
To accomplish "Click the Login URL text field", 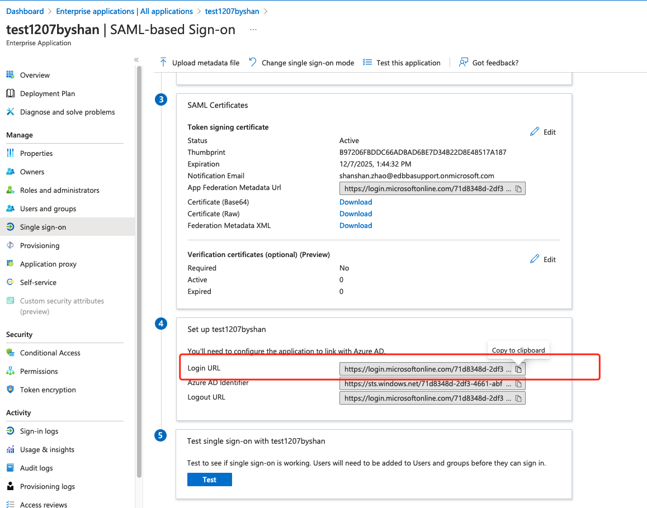I will point(432,369).
